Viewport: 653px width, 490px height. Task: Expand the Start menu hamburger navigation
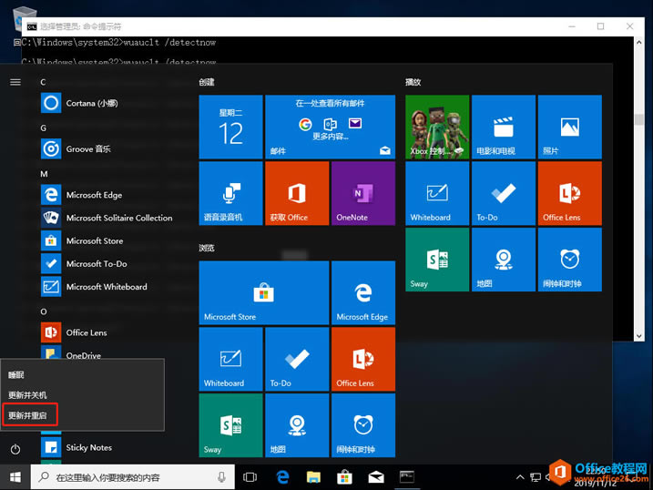tap(15, 82)
